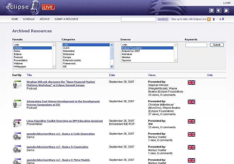
Task: Click demo gear icon for Code Generation
Action: point(17,136)
